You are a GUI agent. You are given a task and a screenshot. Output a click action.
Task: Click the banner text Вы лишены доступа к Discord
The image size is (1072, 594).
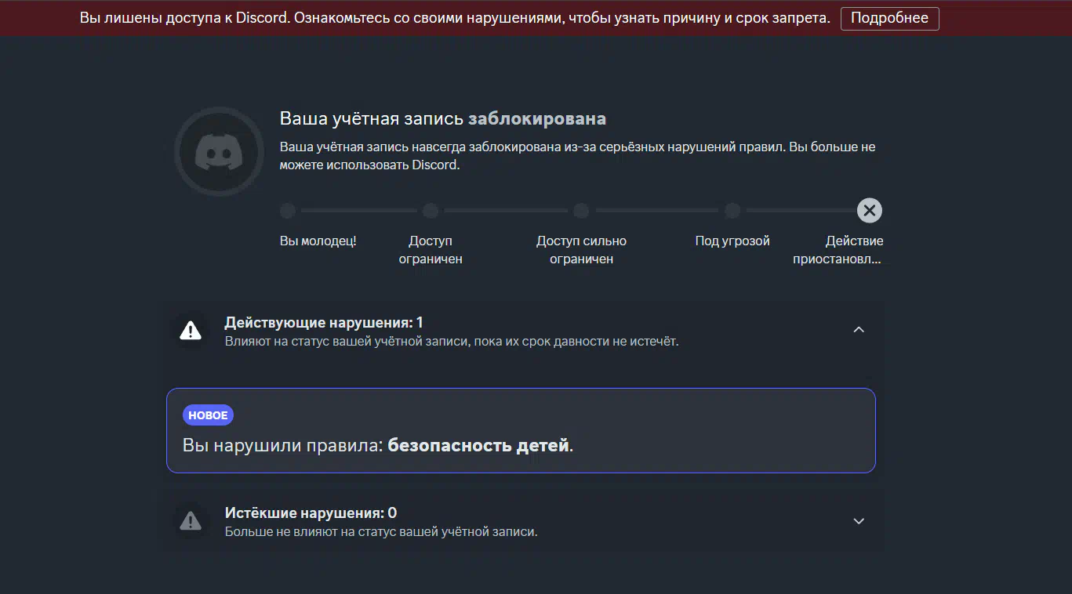click(x=185, y=18)
